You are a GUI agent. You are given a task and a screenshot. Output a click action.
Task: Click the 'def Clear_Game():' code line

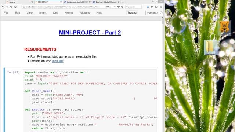pyautogui.click(x=40, y=91)
